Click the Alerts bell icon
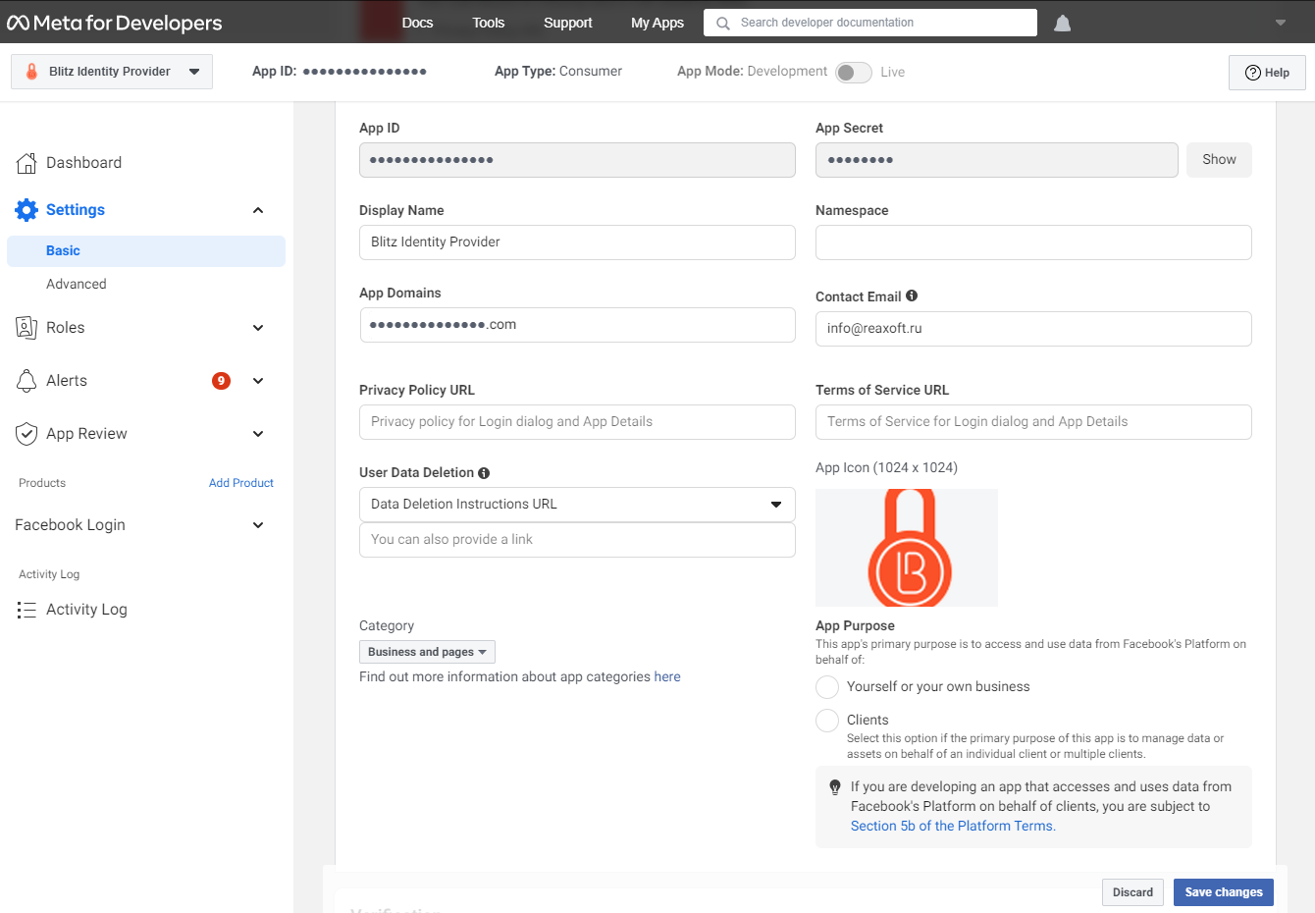The height and width of the screenshot is (913, 1315). click(26, 381)
